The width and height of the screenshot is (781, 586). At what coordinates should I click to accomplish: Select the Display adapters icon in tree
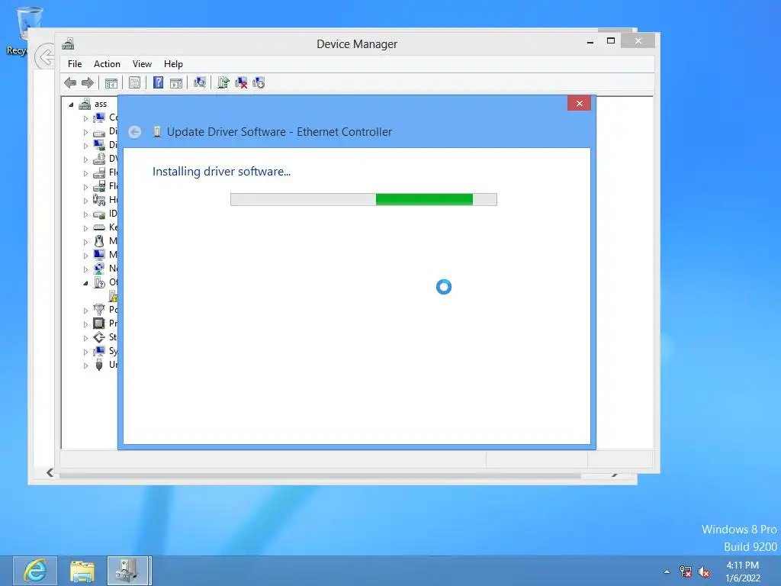(x=99, y=145)
